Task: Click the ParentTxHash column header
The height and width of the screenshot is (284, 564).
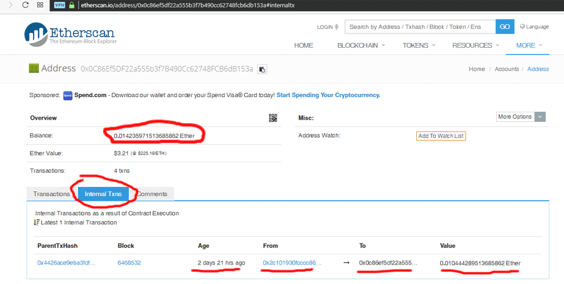Action: point(57,246)
